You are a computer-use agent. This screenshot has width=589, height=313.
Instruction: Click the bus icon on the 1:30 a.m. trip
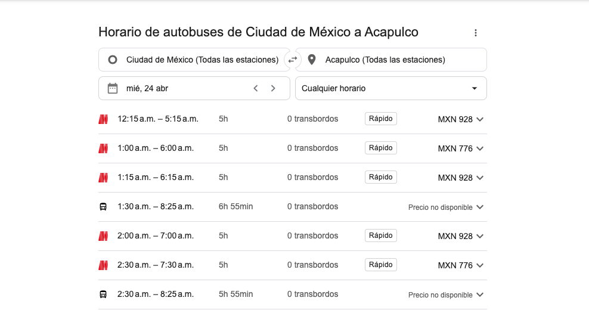pyautogui.click(x=103, y=207)
